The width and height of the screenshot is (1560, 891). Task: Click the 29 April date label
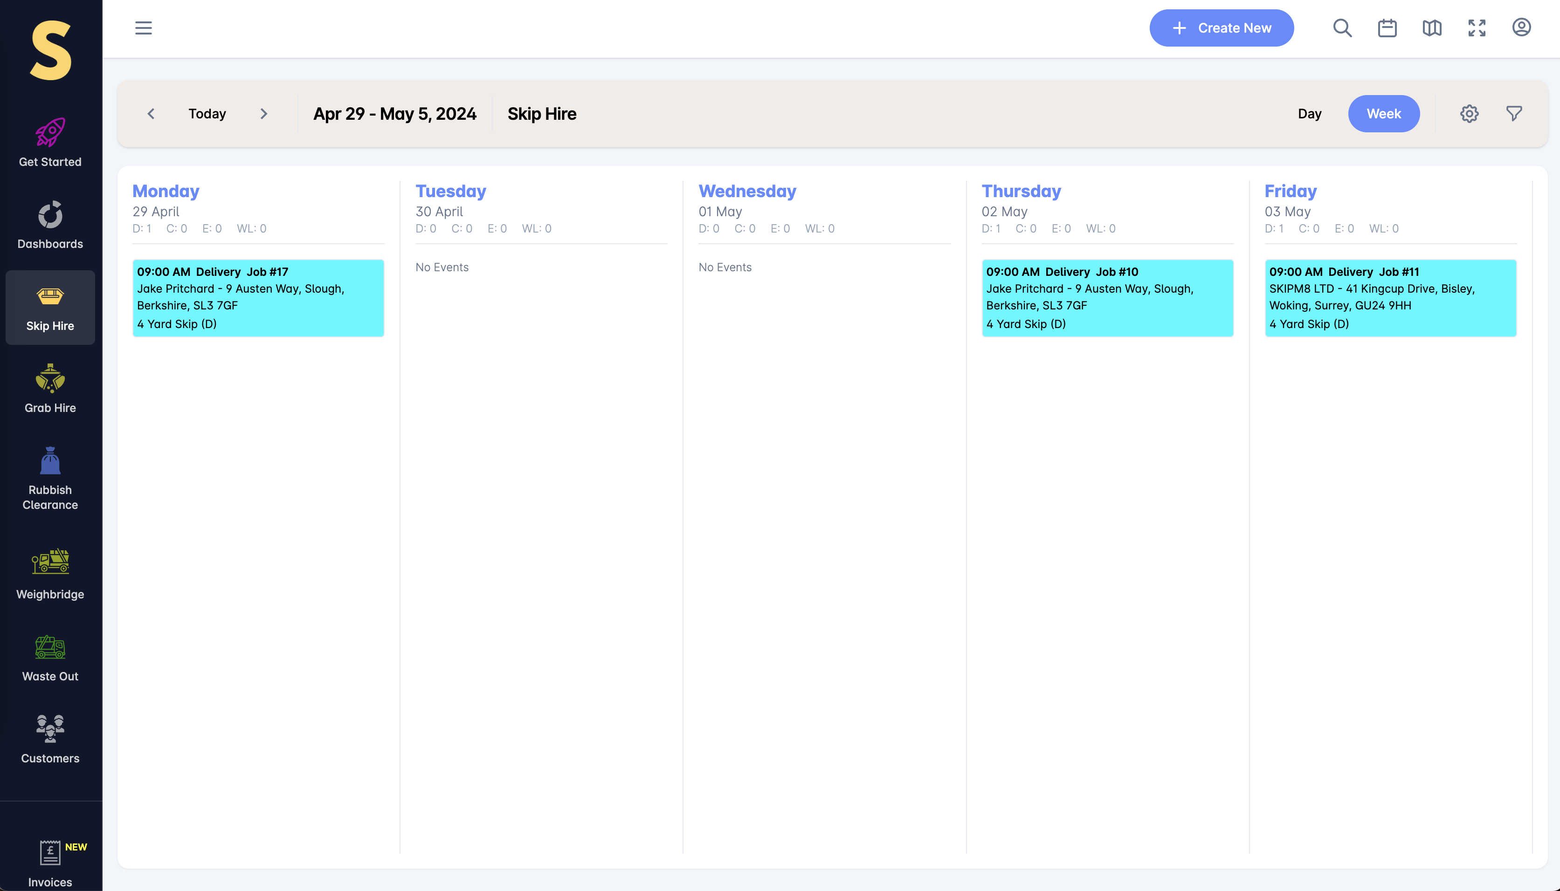tap(156, 212)
